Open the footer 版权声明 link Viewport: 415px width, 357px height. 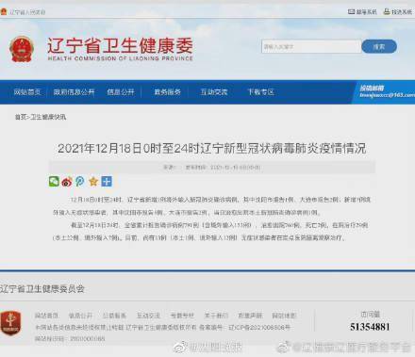tap(250, 316)
